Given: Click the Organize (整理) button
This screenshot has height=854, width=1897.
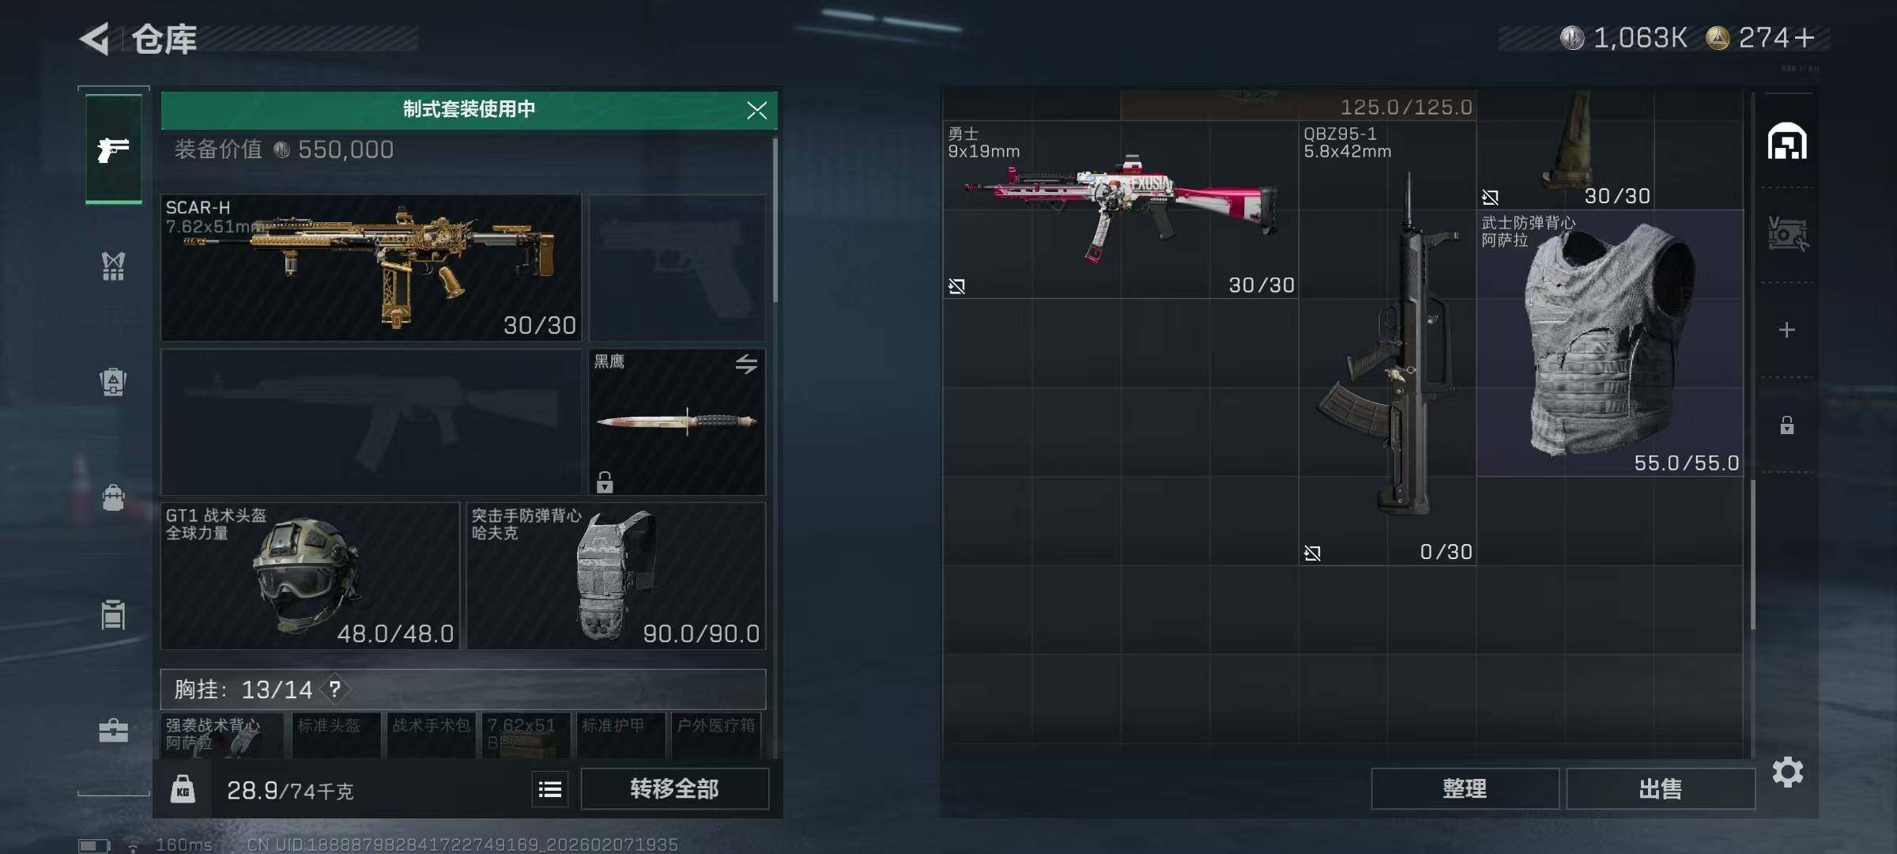Looking at the screenshot, I should coord(1465,788).
